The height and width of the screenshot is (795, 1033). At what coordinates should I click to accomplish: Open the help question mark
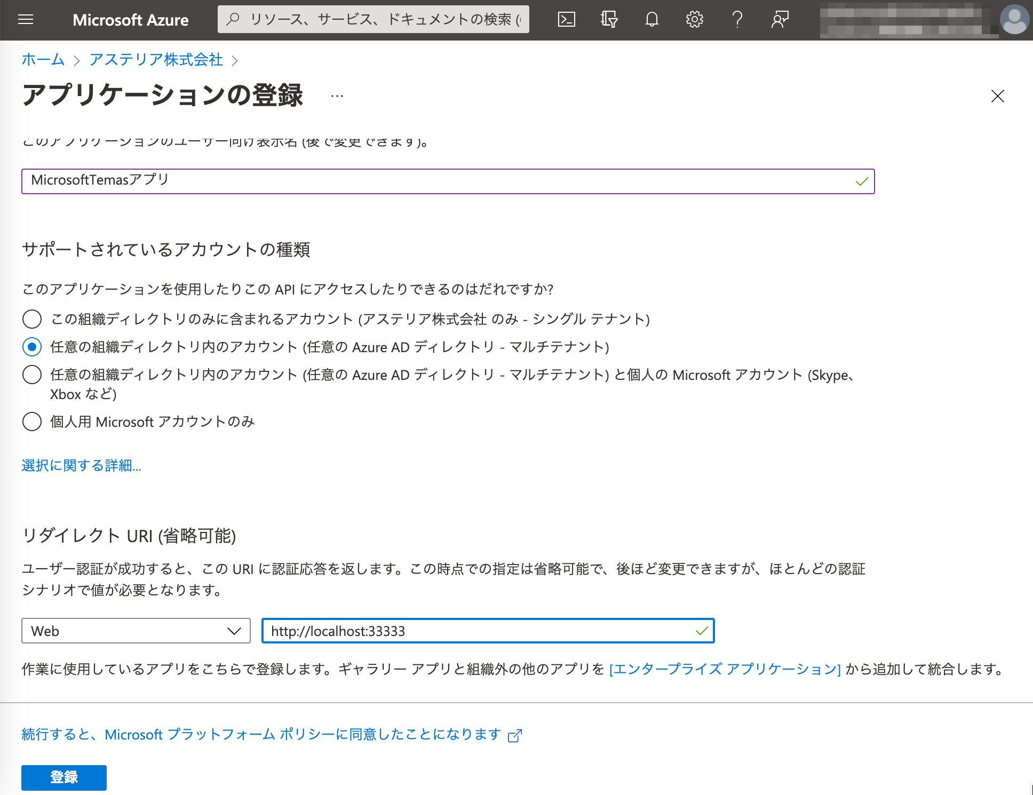point(737,20)
